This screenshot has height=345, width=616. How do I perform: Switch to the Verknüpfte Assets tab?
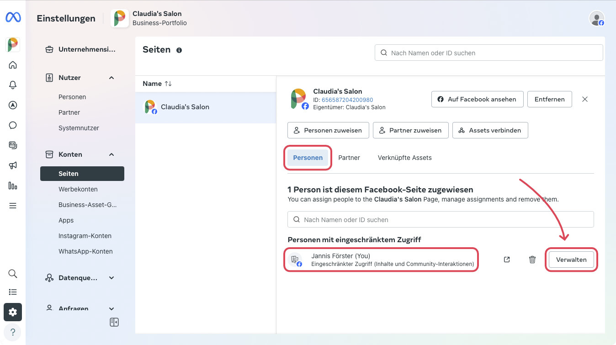[404, 158]
